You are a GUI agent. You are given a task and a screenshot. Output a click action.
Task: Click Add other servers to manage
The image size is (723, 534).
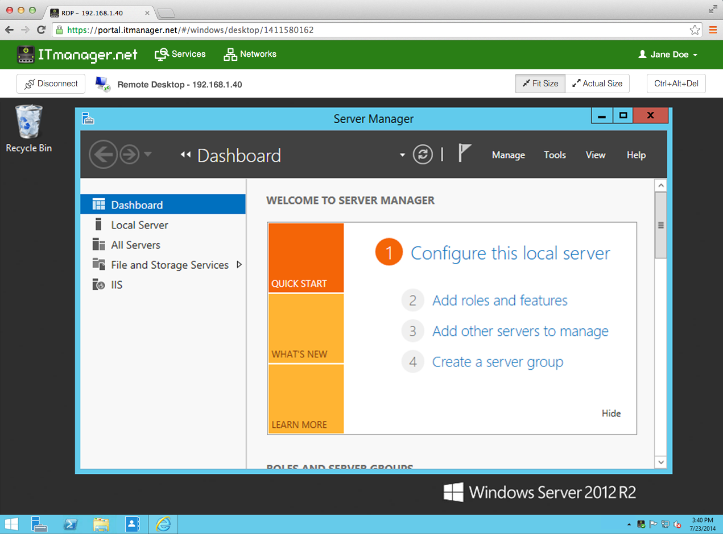520,331
